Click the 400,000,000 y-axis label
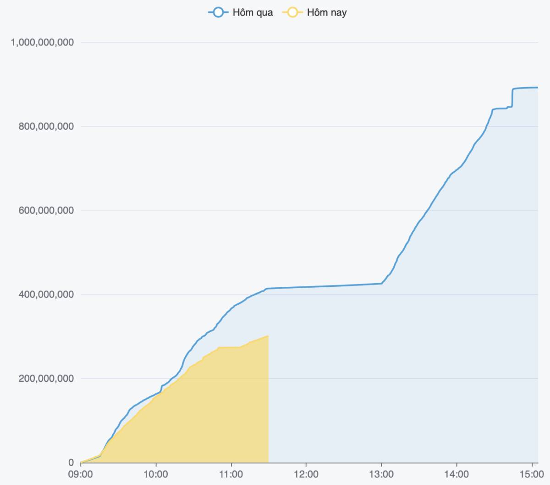The width and height of the screenshot is (550, 485). [x=46, y=295]
